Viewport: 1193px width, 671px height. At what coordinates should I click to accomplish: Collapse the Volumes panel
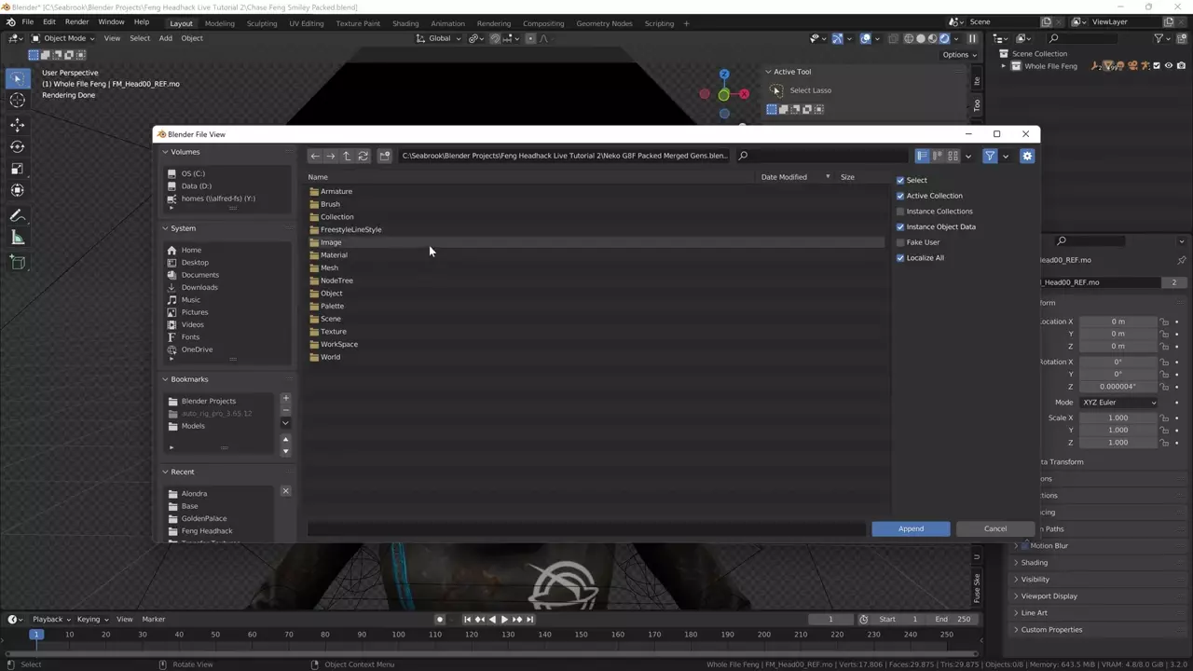click(166, 152)
